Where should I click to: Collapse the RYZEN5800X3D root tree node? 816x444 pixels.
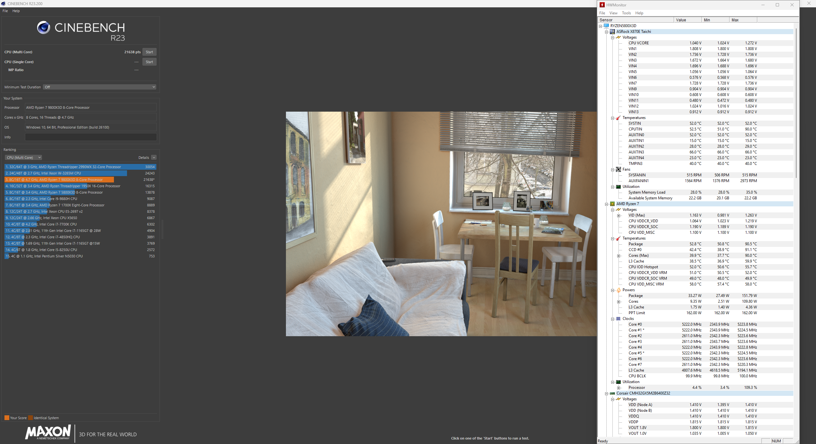[x=600, y=26]
